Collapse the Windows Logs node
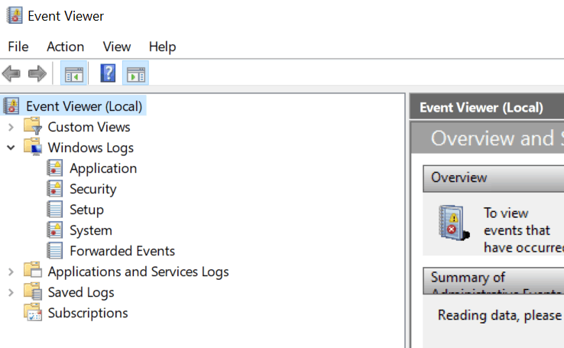This screenshot has height=348, width=564. 11,148
